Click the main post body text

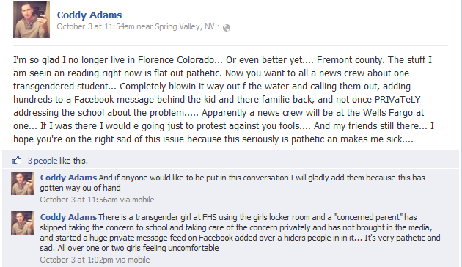click(224, 99)
